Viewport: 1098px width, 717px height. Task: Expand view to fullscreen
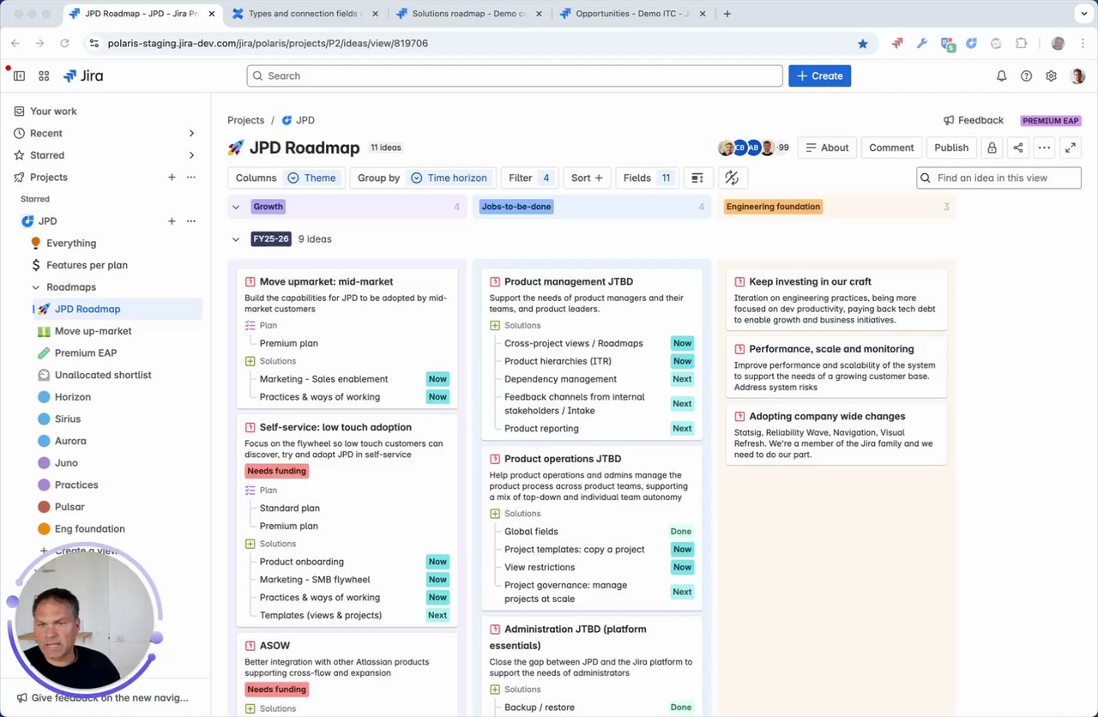point(1071,148)
